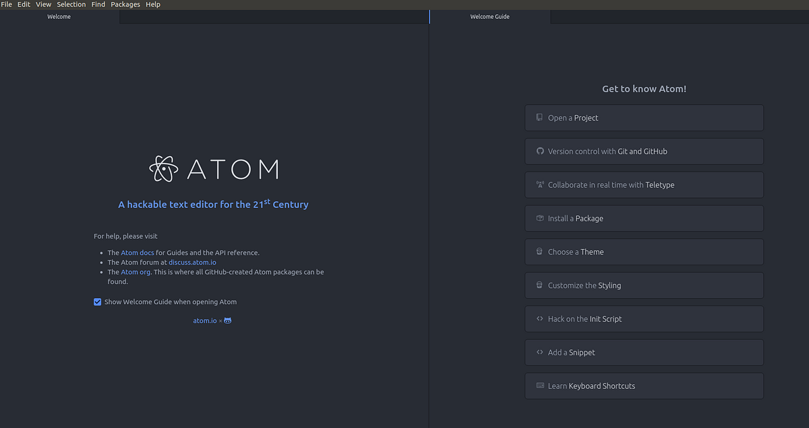Click the snippet code icon on Add a Snippet
This screenshot has width=809, height=428.
coord(539,352)
